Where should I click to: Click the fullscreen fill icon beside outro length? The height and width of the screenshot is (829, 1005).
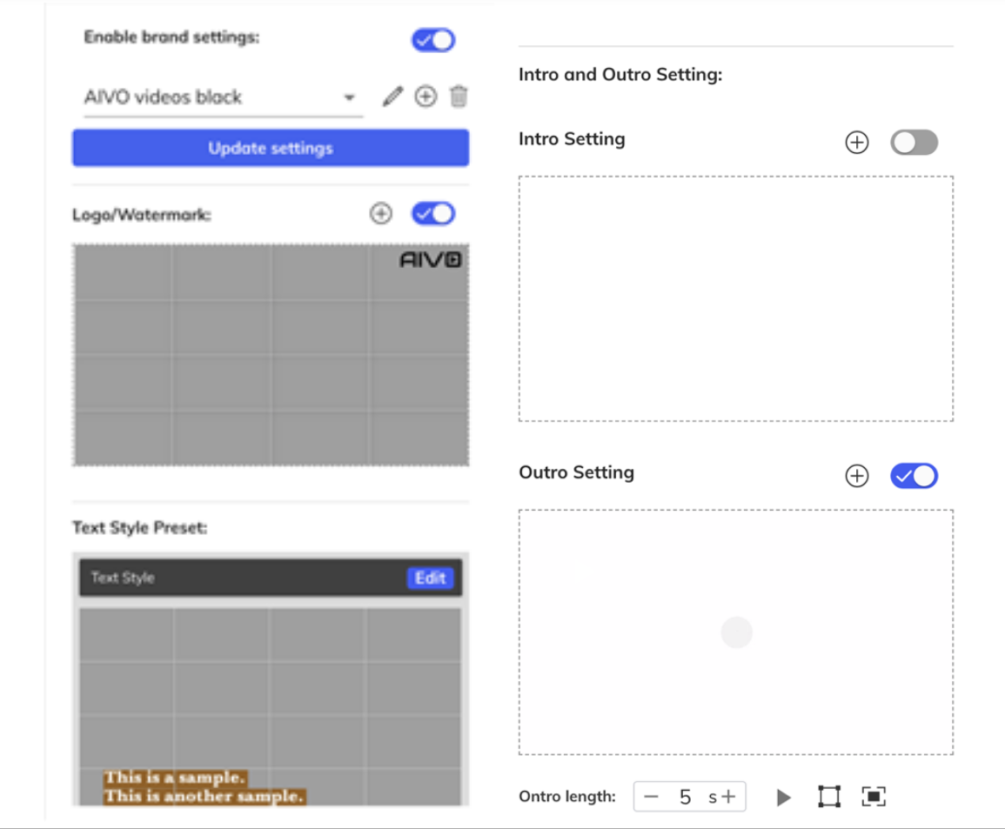click(x=874, y=797)
